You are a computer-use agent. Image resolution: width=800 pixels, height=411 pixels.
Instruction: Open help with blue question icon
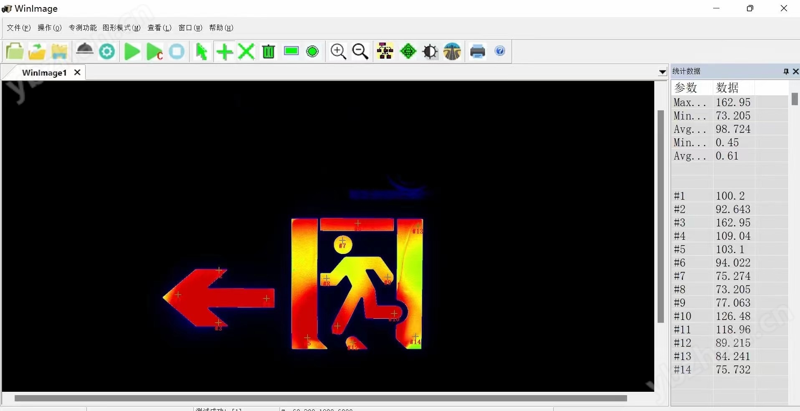click(500, 51)
